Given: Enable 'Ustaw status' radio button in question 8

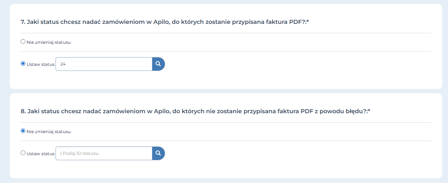Looking at the screenshot, I should tap(23, 153).
